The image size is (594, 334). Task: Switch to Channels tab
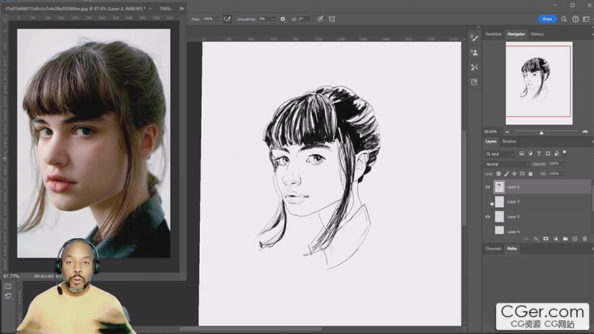[493, 249]
